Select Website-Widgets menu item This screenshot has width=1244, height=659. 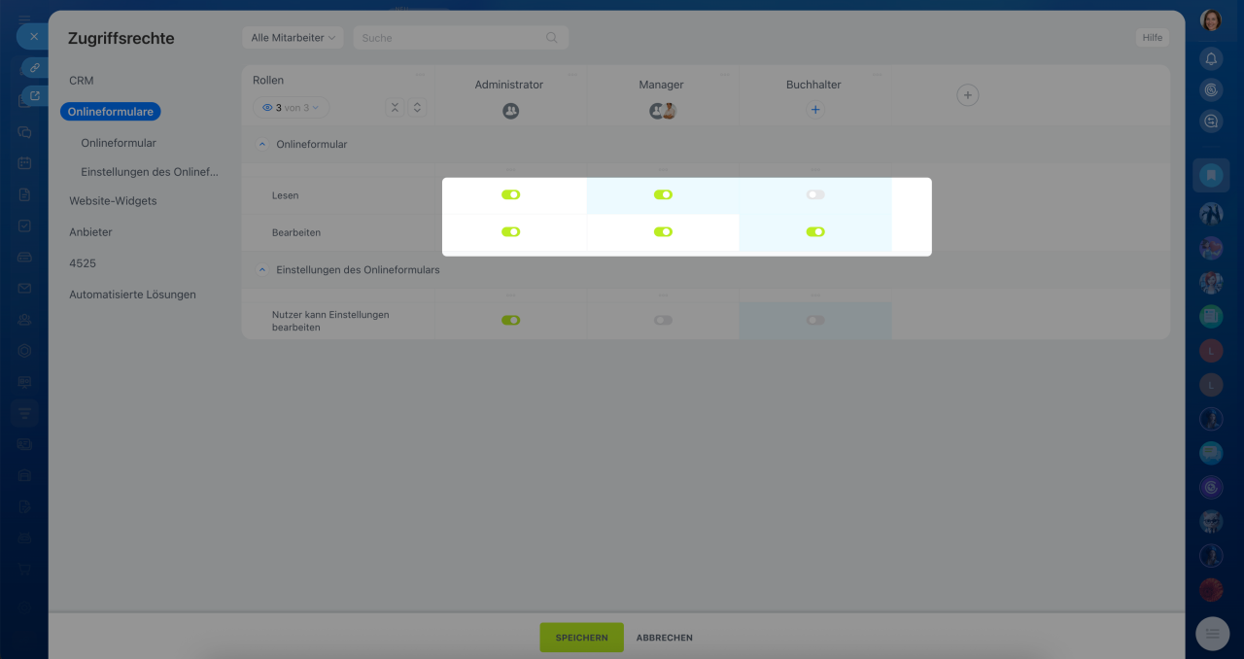(113, 201)
